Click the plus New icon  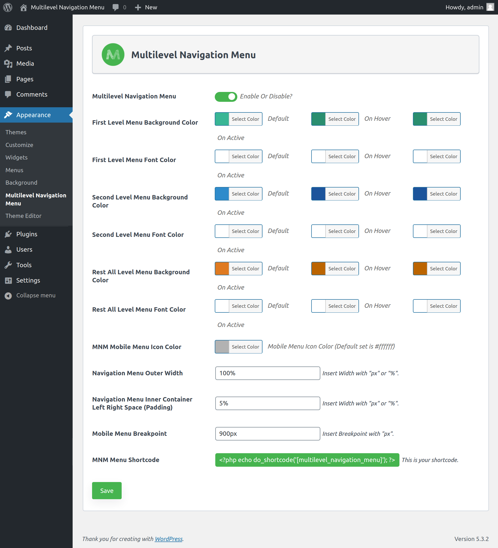[138, 7]
